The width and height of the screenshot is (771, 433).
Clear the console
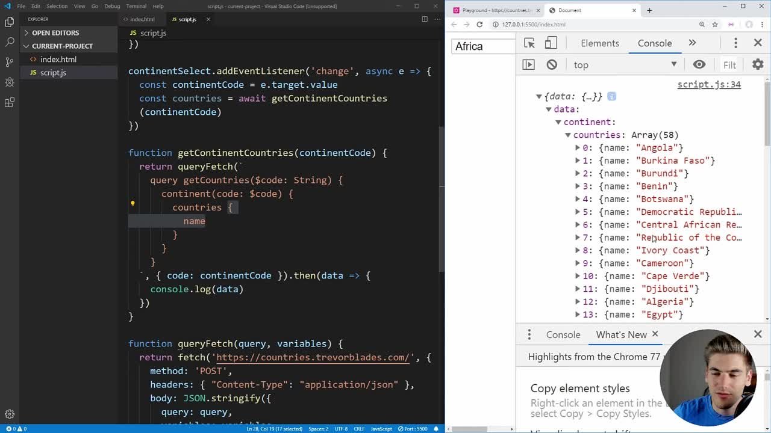[552, 64]
